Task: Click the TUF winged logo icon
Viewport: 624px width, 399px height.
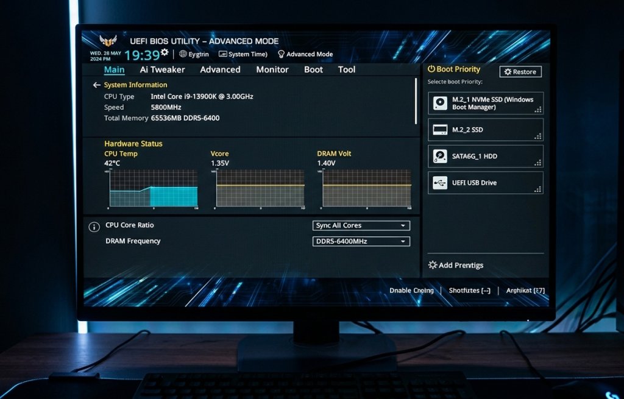Action: pos(108,40)
